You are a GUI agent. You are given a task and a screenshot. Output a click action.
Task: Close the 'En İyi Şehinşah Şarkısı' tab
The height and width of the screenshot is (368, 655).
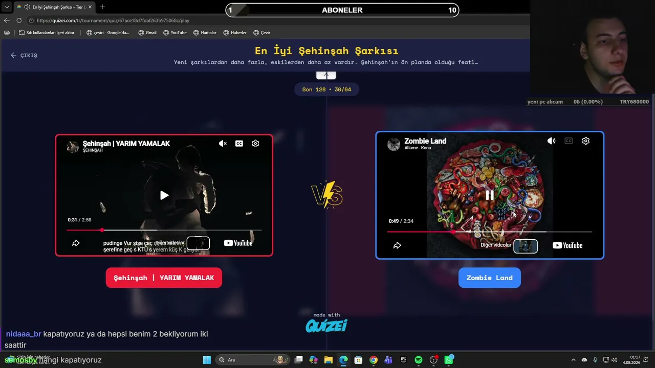click(89, 7)
